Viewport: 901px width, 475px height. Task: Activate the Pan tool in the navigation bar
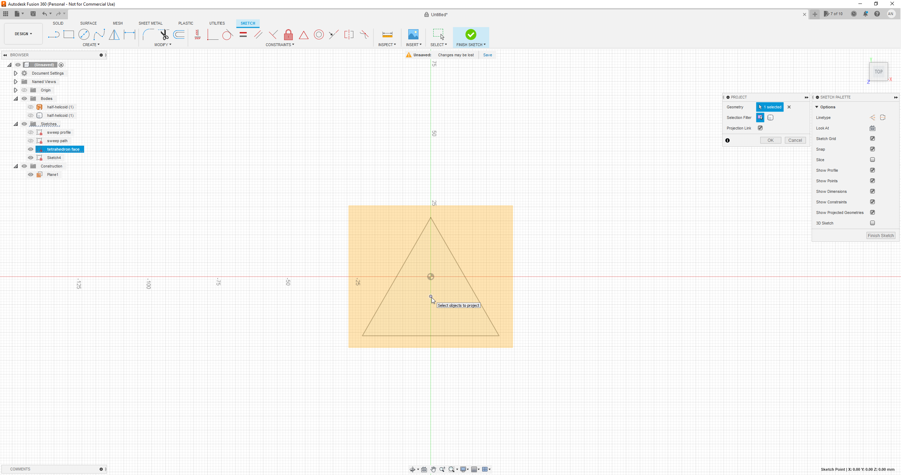click(433, 469)
